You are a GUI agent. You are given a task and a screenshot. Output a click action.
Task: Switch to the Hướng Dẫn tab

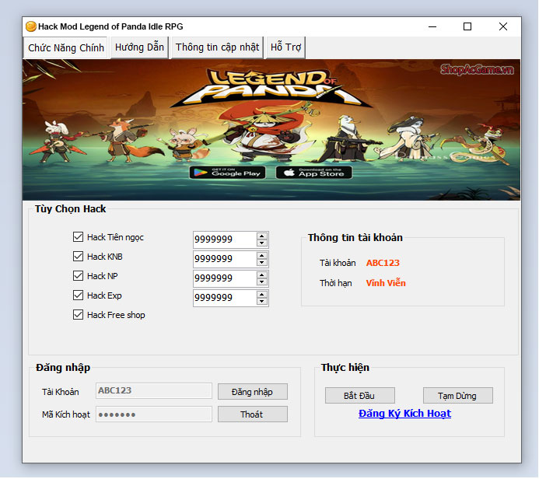[139, 47]
